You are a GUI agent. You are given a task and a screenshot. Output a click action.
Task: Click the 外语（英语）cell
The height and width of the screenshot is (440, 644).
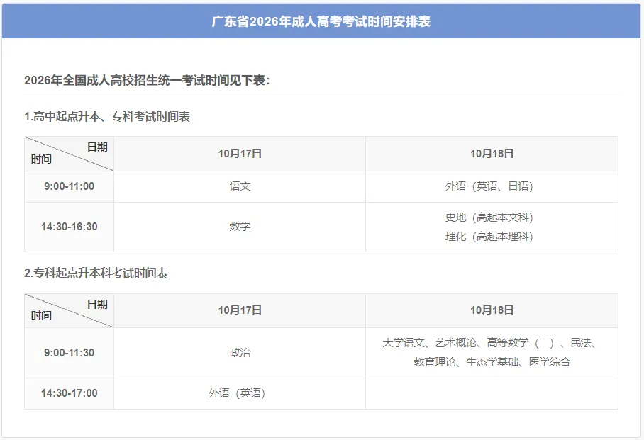(240, 394)
